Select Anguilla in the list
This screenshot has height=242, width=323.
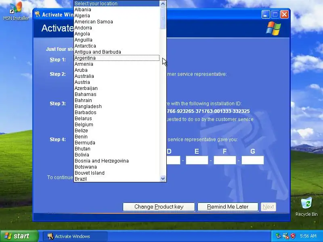point(117,40)
